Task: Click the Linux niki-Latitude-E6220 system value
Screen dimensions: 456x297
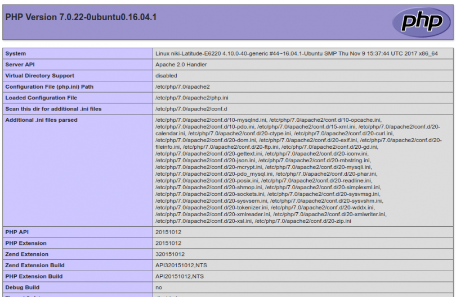Action: pos(296,54)
